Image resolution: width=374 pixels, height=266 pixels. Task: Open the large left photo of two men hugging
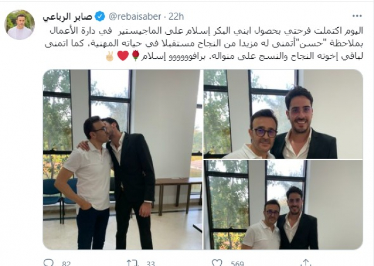tap(122, 160)
